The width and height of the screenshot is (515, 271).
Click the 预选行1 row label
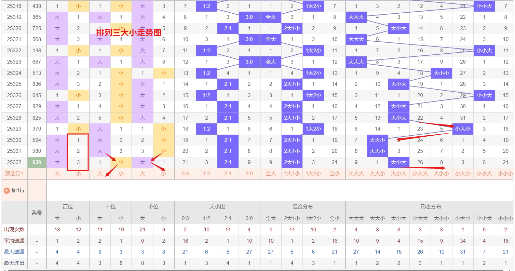point(14,174)
